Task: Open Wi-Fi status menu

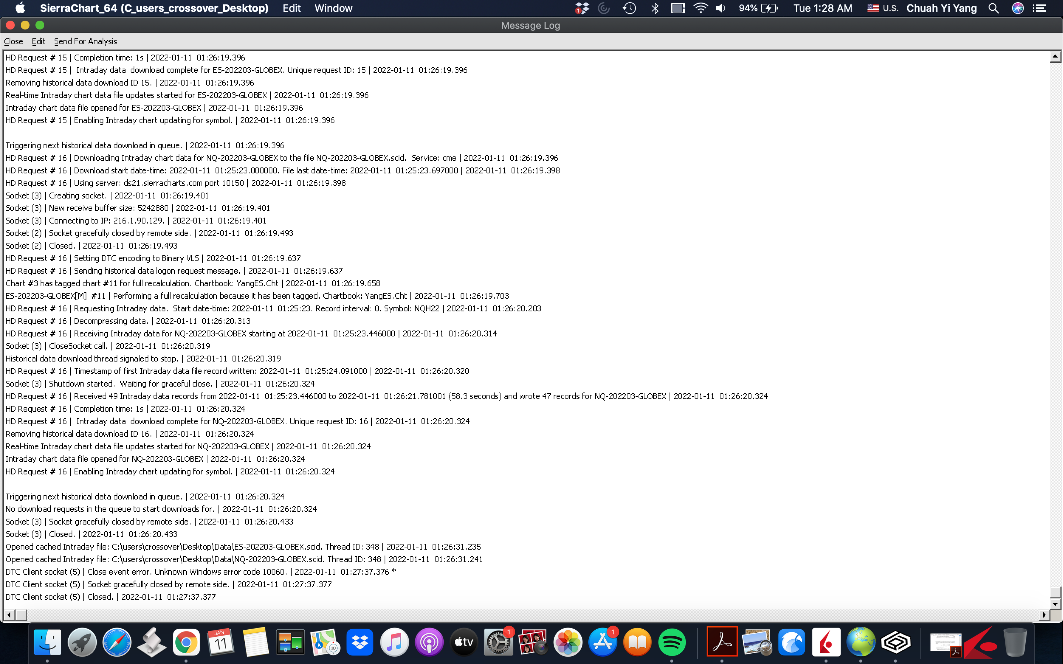Action: tap(700, 8)
